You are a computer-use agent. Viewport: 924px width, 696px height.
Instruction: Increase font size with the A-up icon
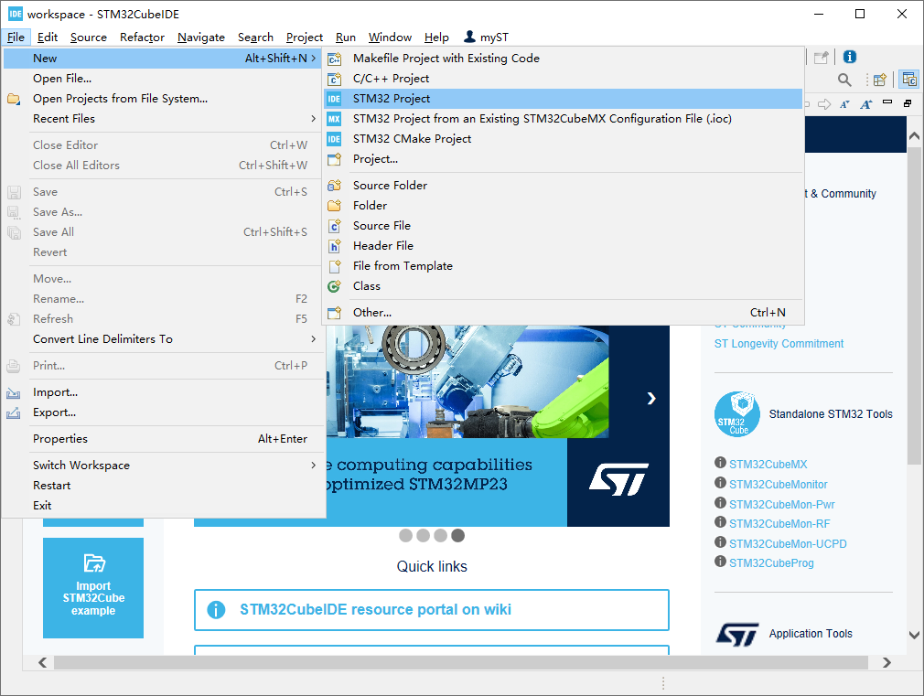865,104
